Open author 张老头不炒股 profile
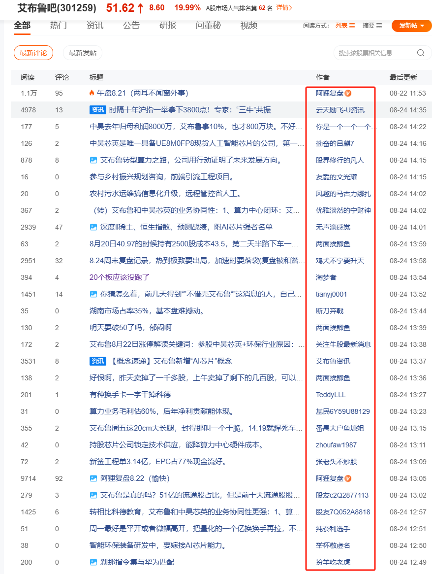This screenshot has height=574, width=432. click(x=337, y=462)
